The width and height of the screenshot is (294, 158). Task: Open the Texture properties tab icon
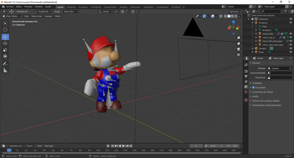click(x=246, y=100)
